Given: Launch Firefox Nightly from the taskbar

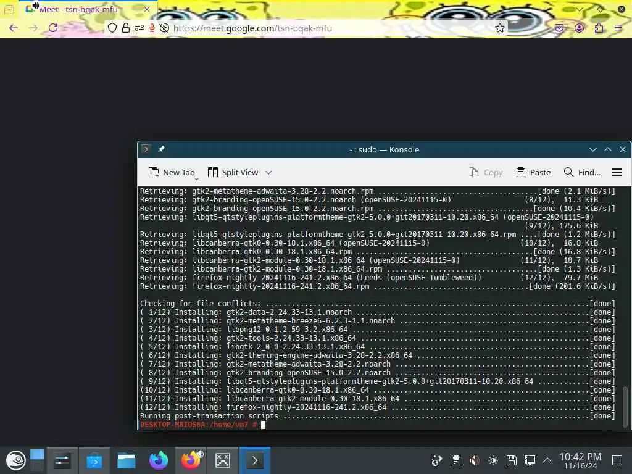Looking at the screenshot, I should click(159, 460).
